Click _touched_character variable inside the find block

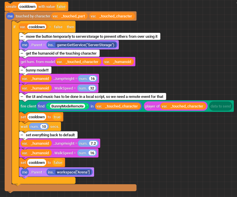(118, 106)
